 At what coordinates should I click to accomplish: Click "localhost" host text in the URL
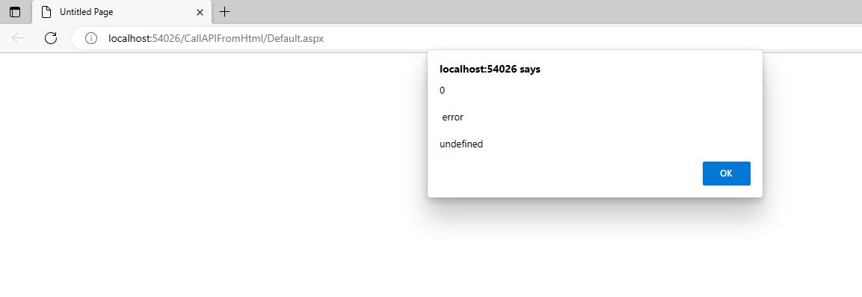pos(129,38)
